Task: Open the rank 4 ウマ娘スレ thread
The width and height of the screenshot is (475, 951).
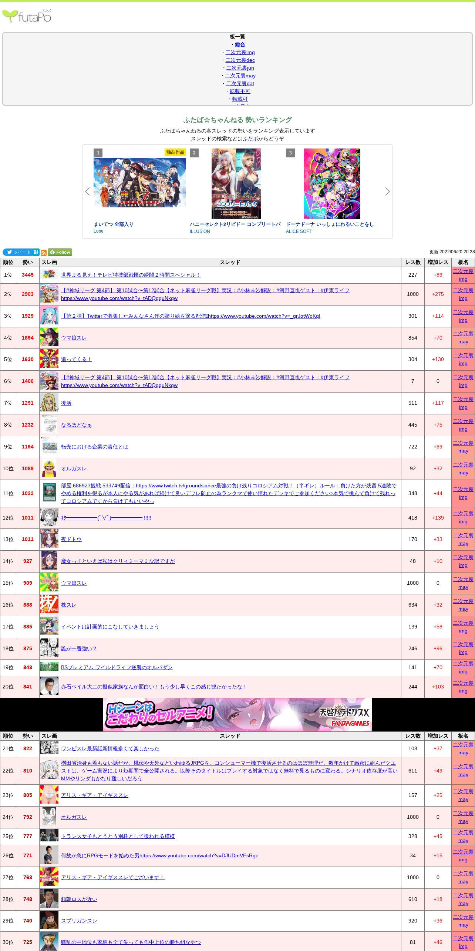Action: coord(74,338)
